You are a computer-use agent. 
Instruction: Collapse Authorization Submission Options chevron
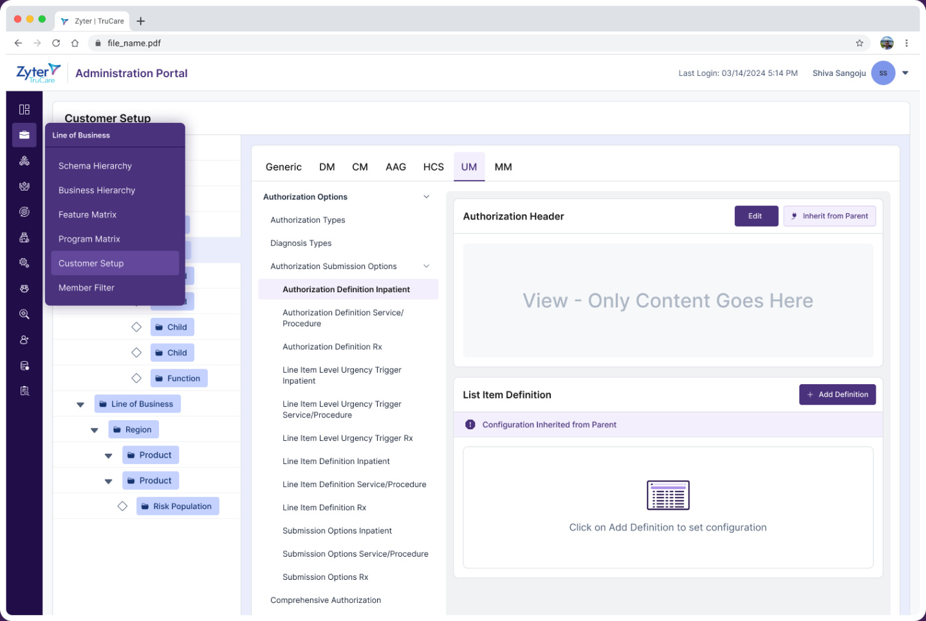[x=426, y=266]
